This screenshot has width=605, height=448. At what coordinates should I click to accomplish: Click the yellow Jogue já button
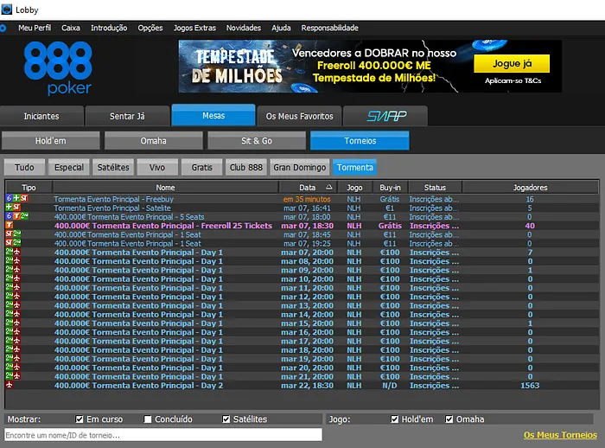(x=512, y=63)
